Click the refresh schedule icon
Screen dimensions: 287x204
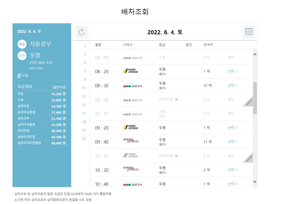[x=81, y=32]
